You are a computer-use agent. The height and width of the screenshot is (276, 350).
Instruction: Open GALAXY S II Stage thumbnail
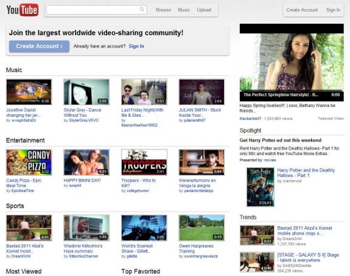257,262
